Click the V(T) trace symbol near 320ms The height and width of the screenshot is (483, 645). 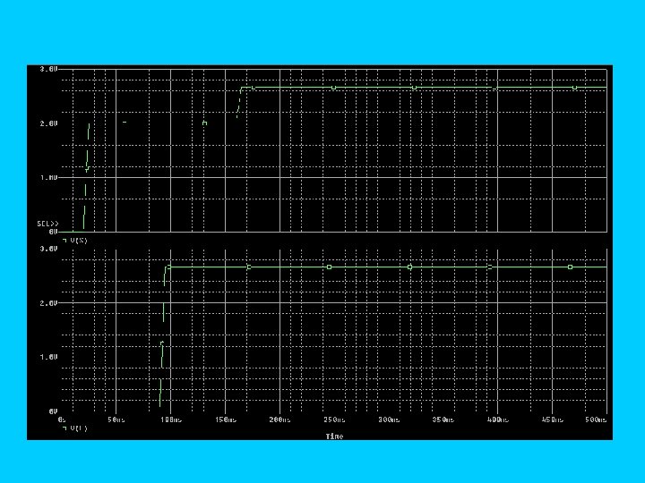(x=409, y=267)
